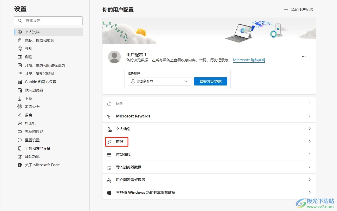Image resolution: width=337 pixels, height=211 pixels.
Task: Click the 下载 download arrow icon
Action: pyautogui.click(x=20, y=98)
